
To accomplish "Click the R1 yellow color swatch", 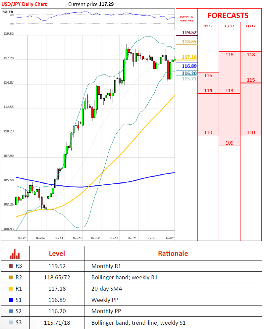I will (11, 289).
